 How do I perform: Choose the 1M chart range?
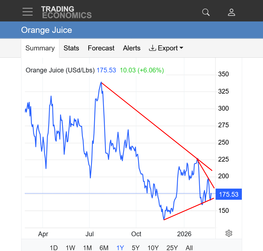click(87, 248)
